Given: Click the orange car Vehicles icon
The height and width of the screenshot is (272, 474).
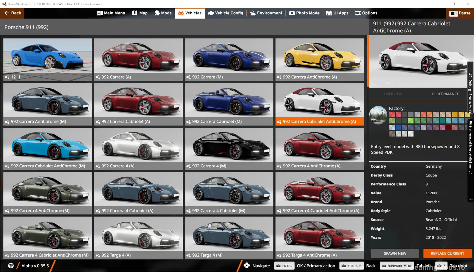Looking at the screenshot, I should [181, 13].
